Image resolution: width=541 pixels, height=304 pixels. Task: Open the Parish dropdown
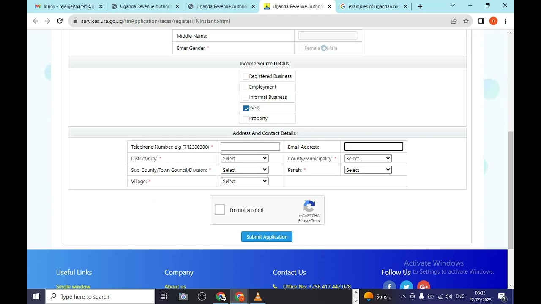pyautogui.click(x=368, y=170)
